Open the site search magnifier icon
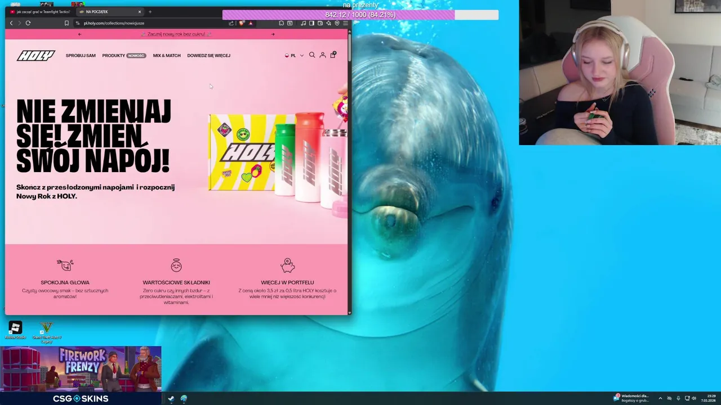721x405 pixels. (x=312, y=55)
